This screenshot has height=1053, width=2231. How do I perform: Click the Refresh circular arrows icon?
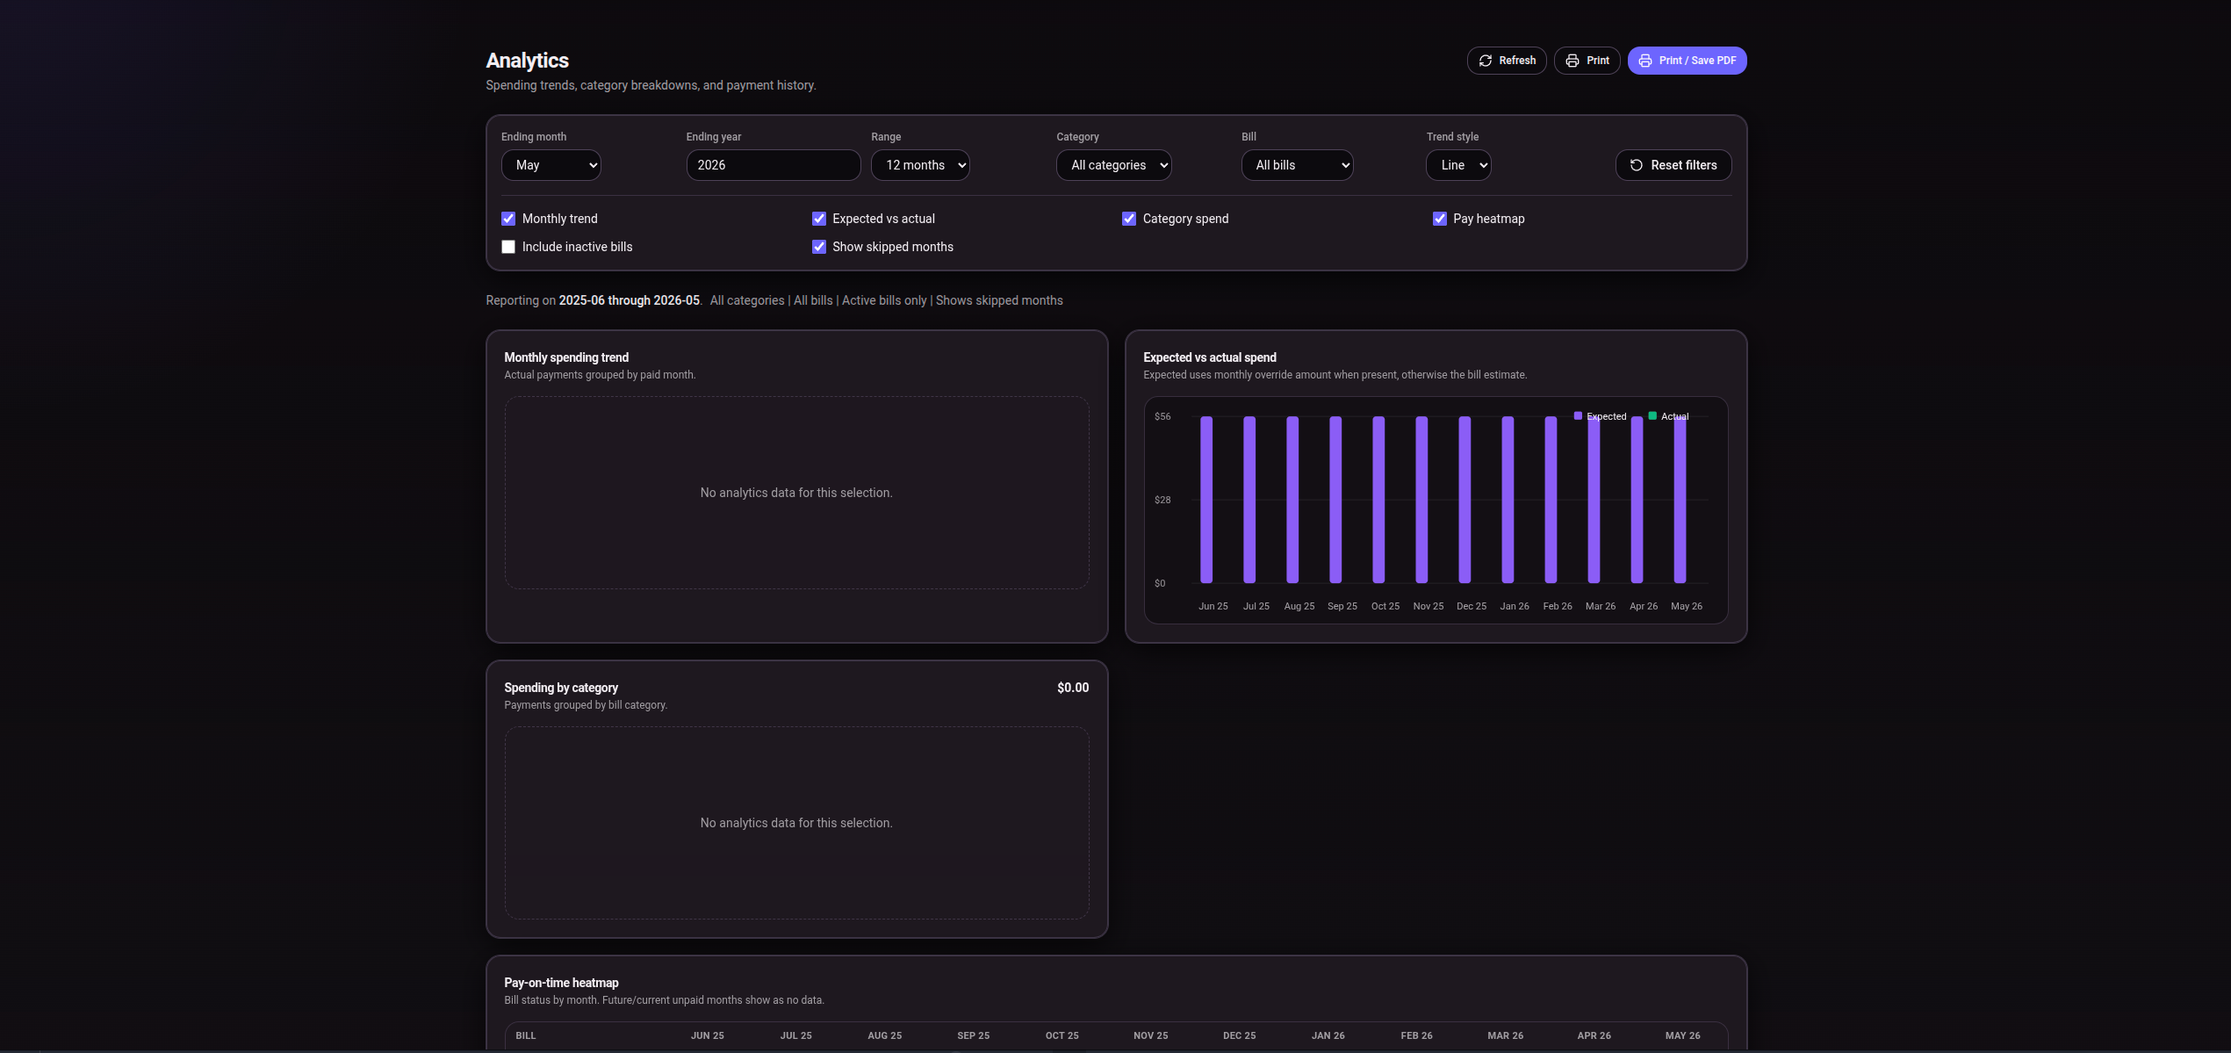[1486, 61]
